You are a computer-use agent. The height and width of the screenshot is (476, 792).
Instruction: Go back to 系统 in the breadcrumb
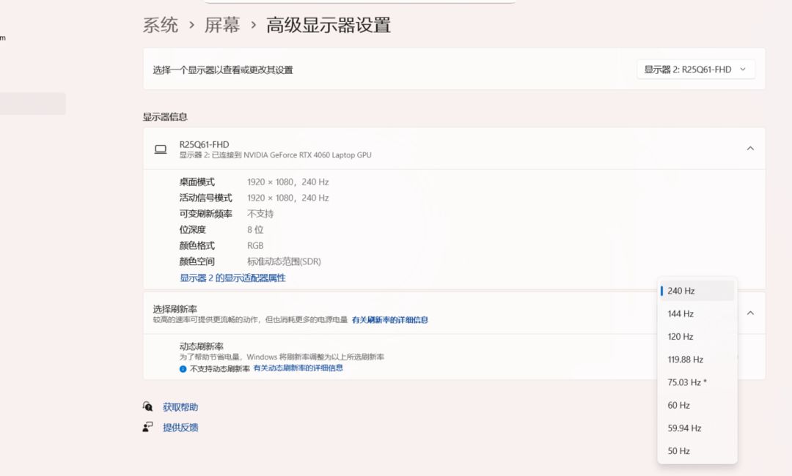click(161, 26)
